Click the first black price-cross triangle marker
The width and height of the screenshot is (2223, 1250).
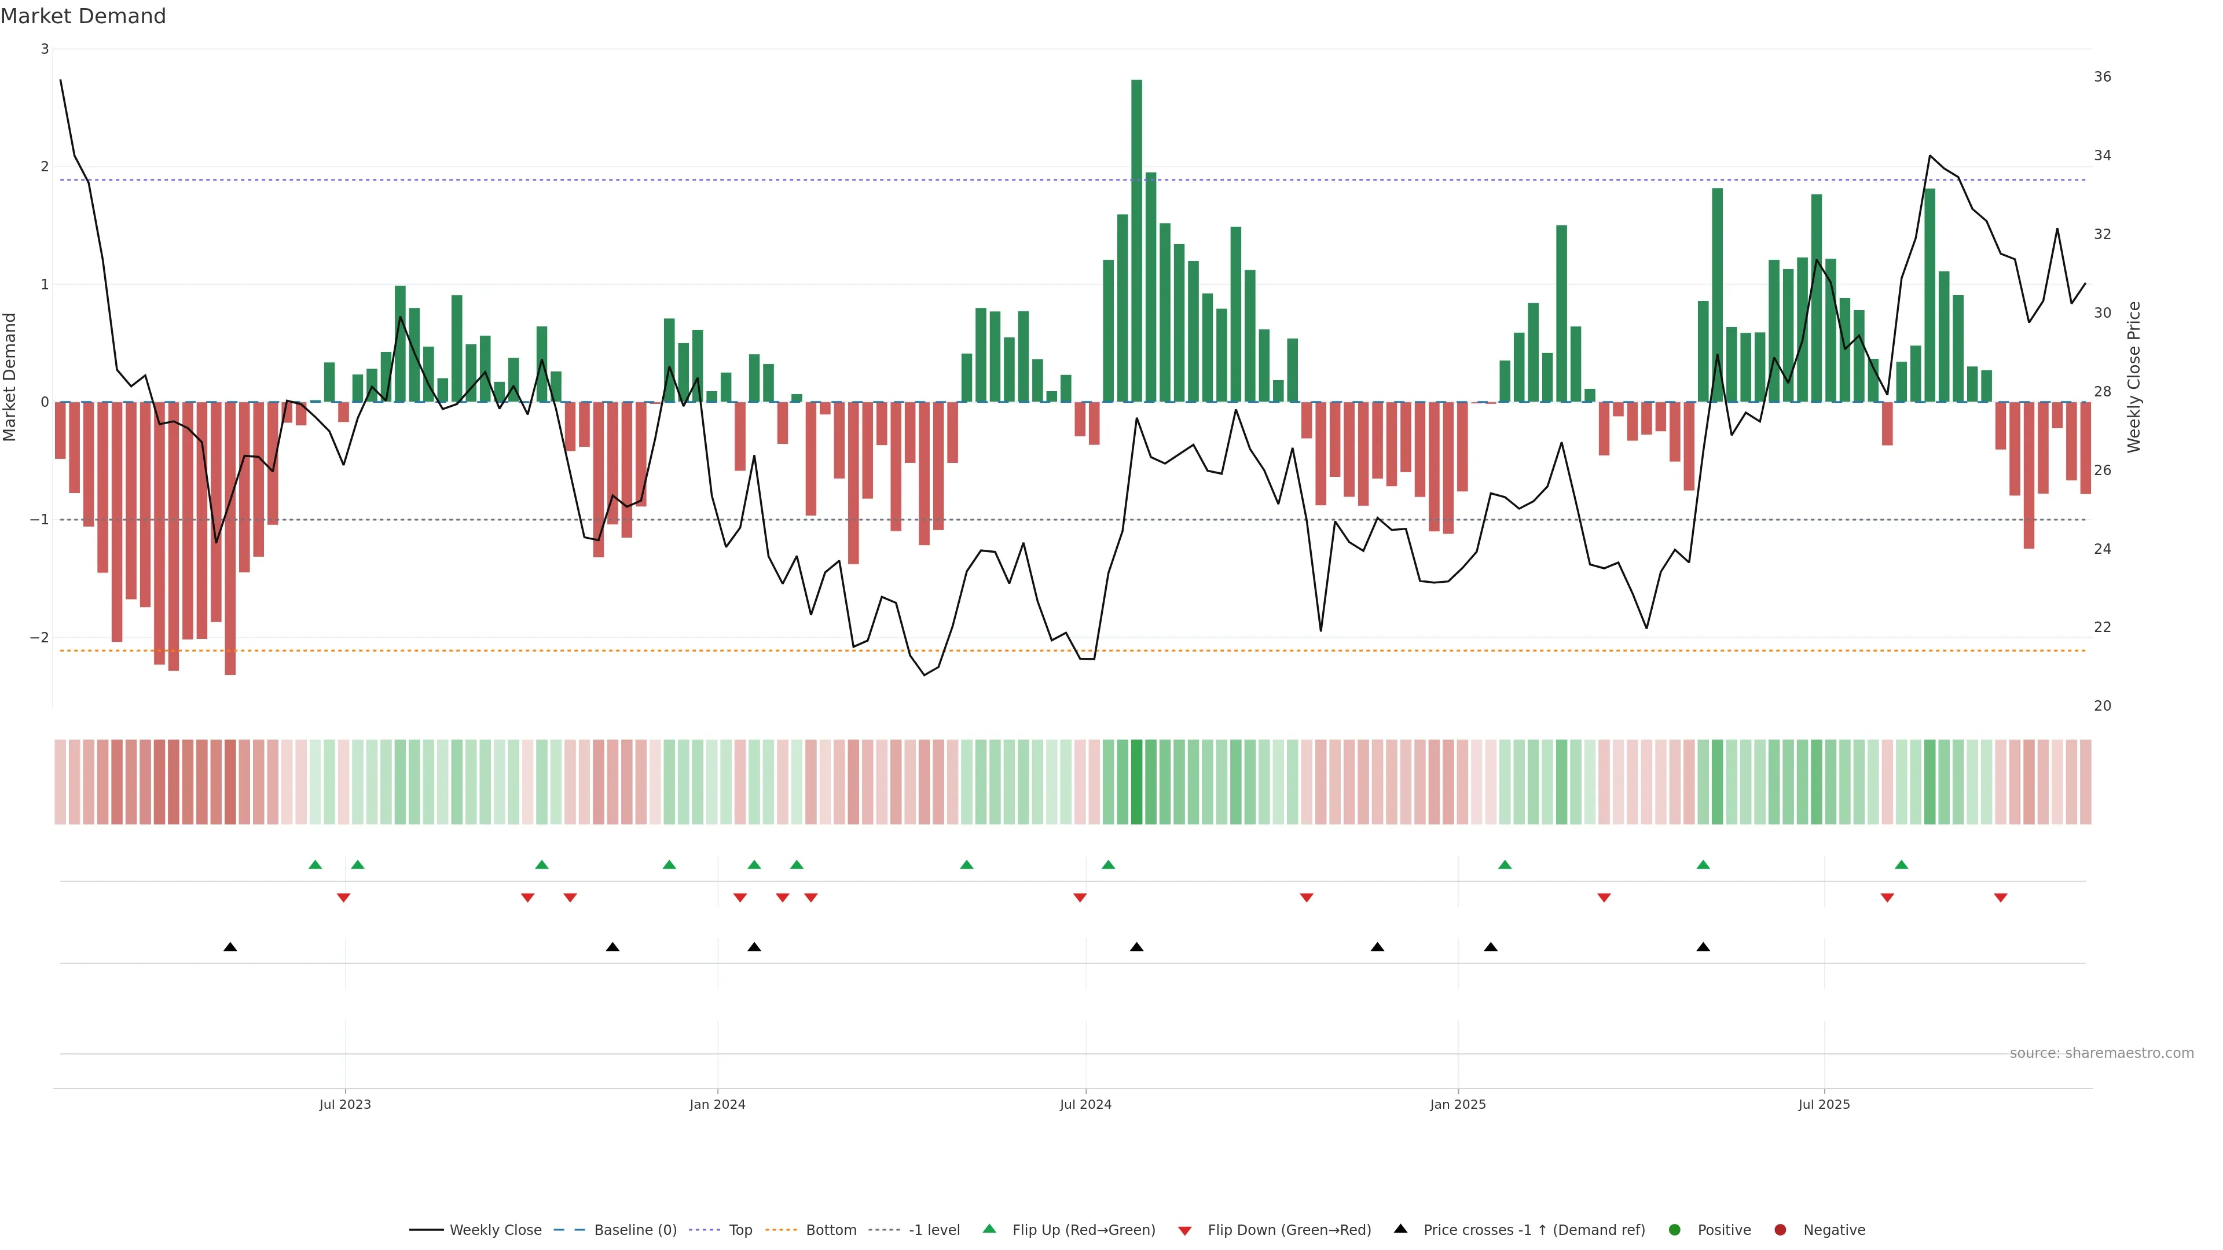[x=230, y=947]
